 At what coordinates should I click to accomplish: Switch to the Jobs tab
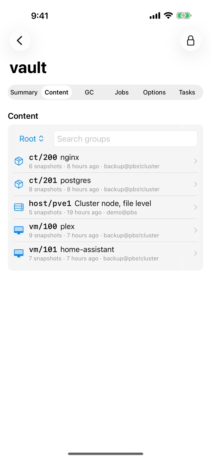coord(122,92)
